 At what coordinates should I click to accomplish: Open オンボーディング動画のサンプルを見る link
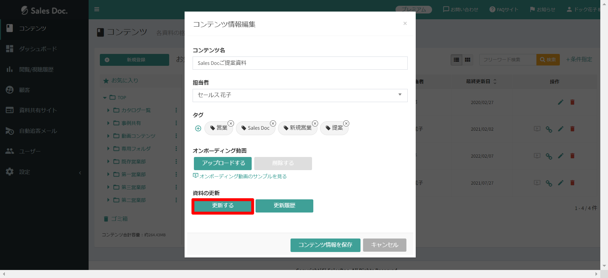pos(240,176)
